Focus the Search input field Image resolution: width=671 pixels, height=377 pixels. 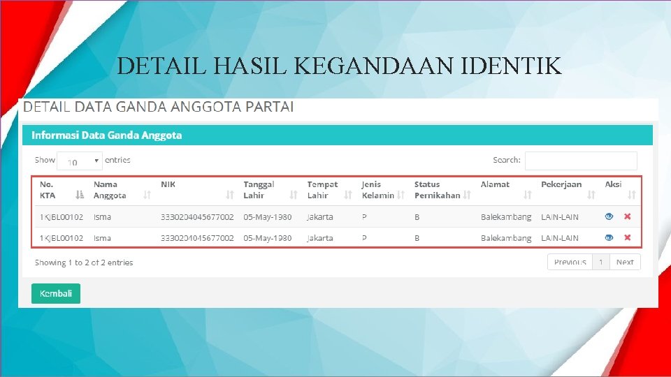tap(581, 161)
